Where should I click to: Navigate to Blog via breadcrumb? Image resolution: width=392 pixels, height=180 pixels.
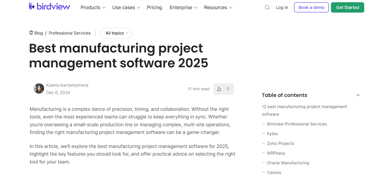point(38,33)
